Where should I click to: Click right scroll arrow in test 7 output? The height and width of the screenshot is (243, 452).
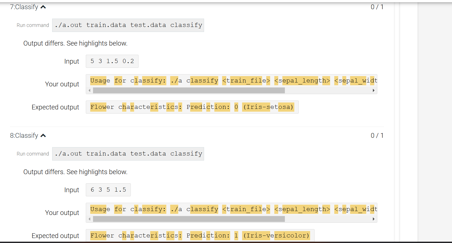point(373,91)
